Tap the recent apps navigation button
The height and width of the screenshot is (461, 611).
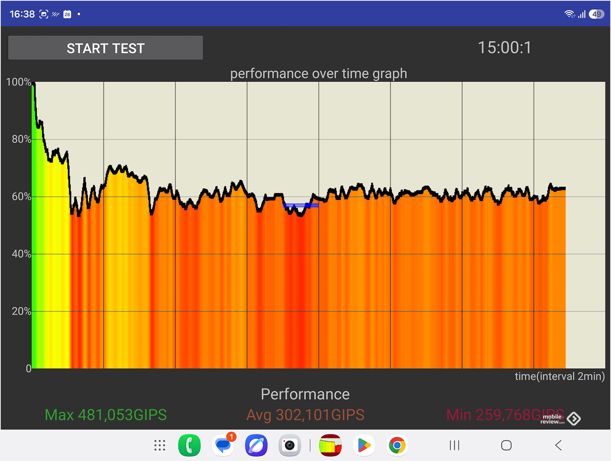(454, 445)
